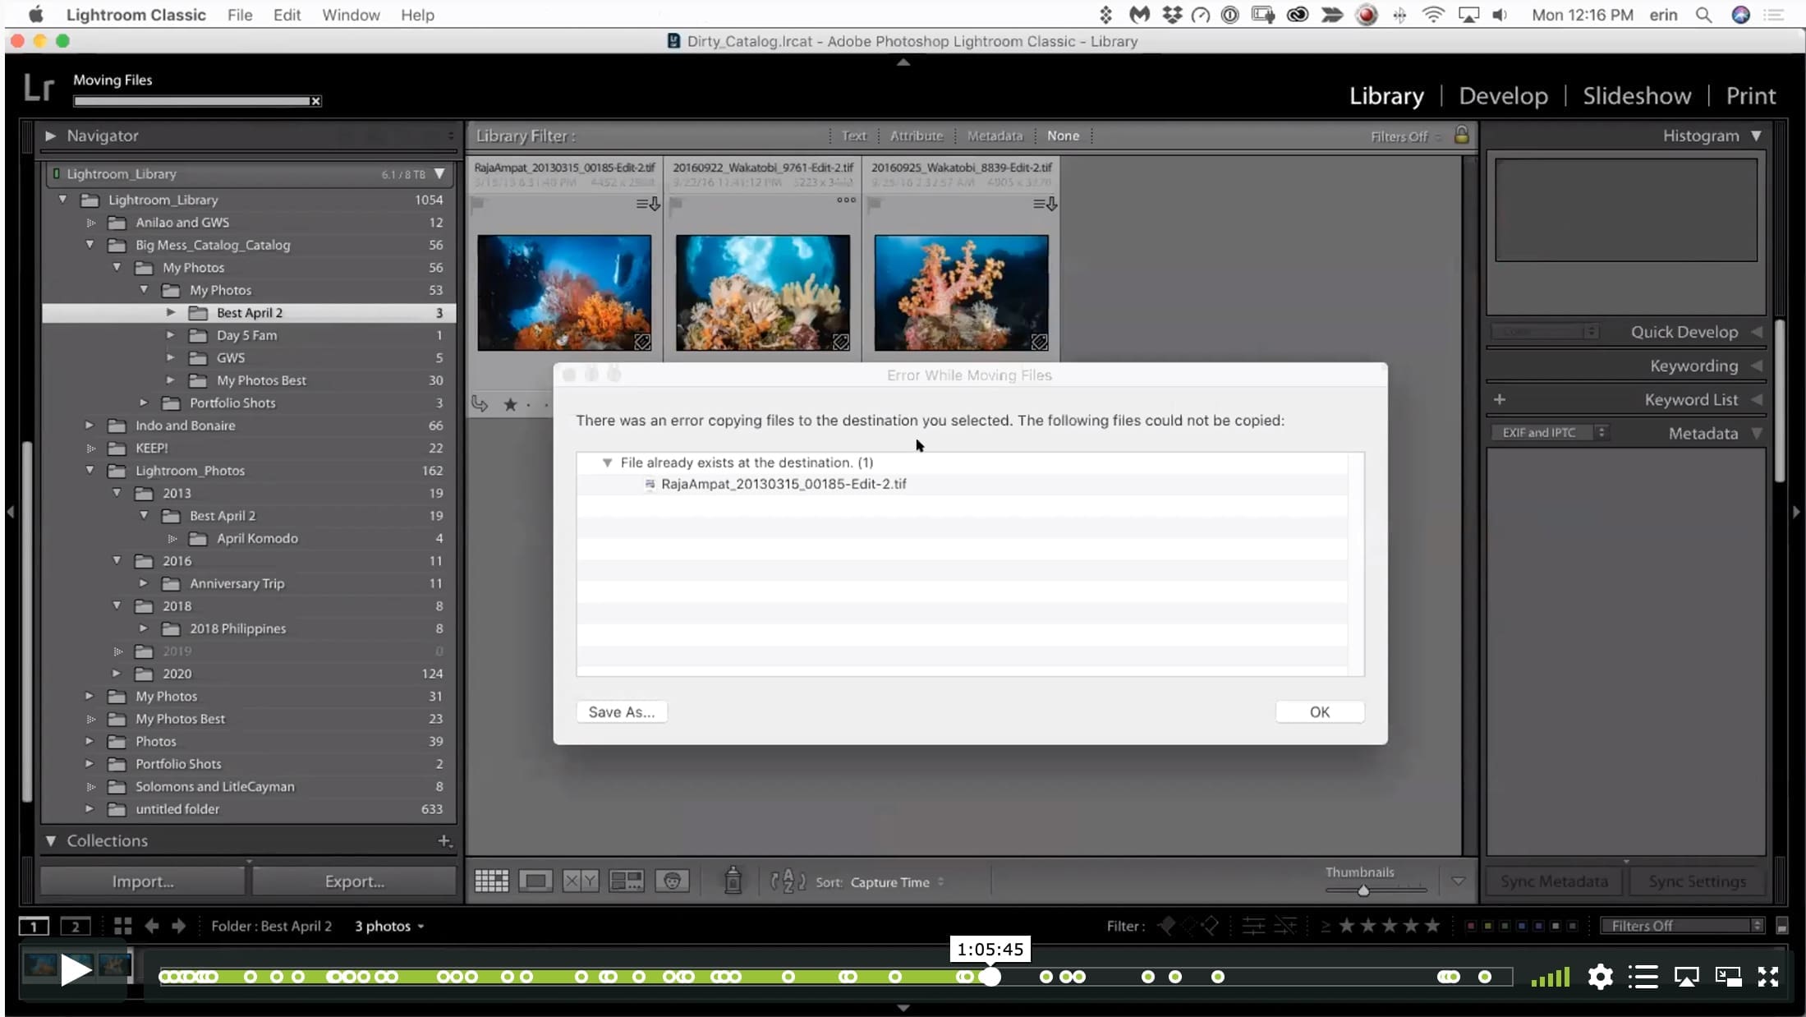Set rating filter to five stars

click(x=1433, y=926)
